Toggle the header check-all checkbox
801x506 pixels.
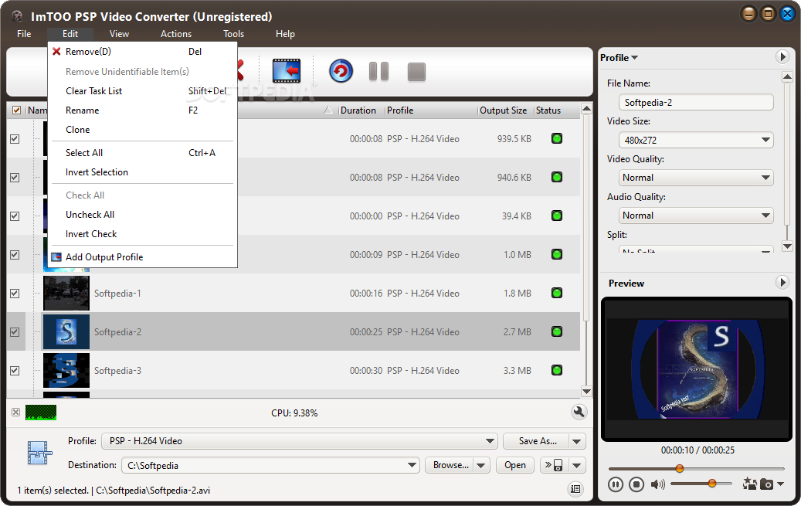[16, 110]
